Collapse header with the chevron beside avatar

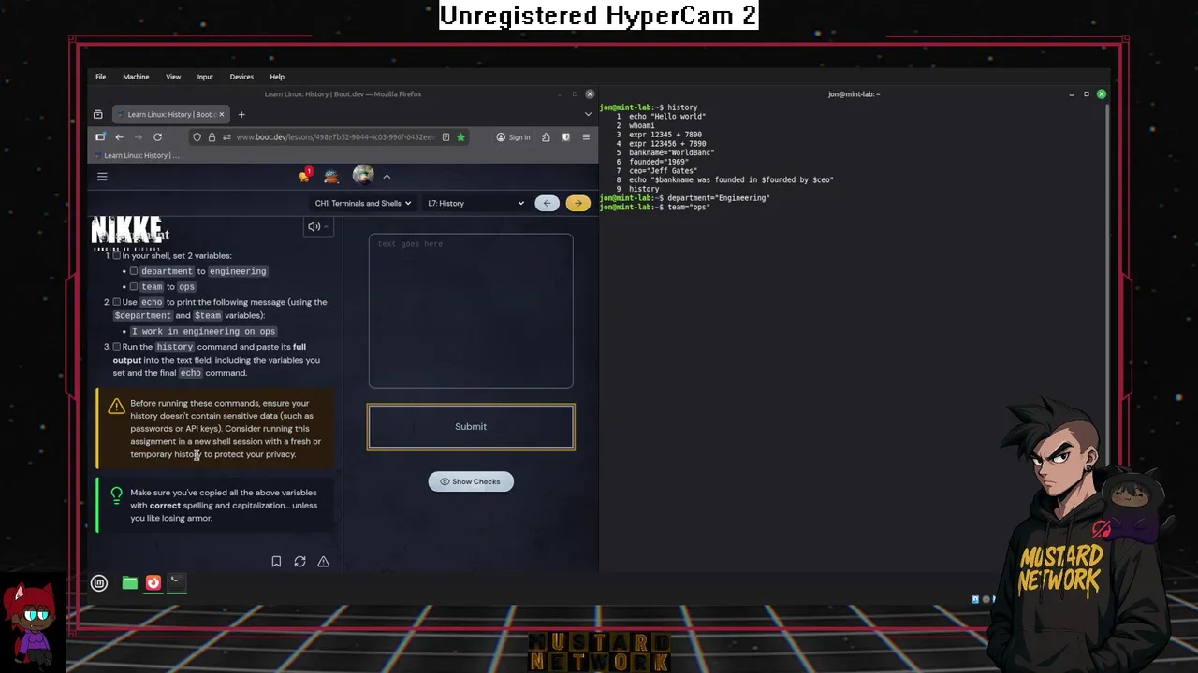coord(387,176)
